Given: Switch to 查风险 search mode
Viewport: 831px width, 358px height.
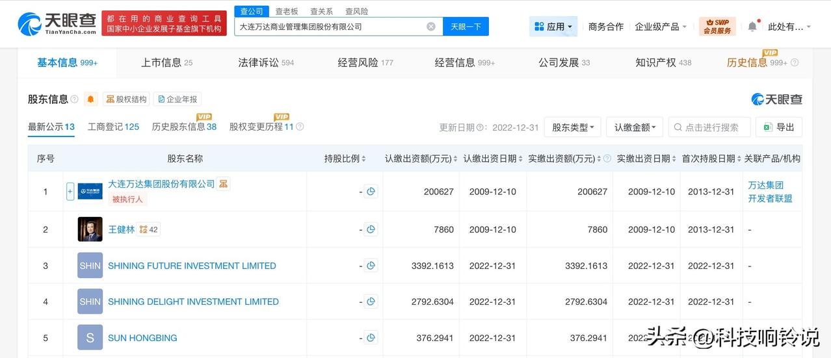Looking at the screenshot, I should coord(356,11).
